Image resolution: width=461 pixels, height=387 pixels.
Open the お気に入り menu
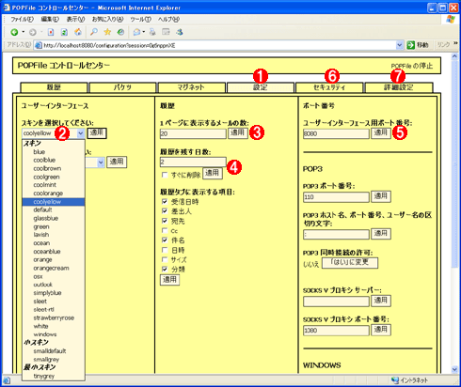107,20
